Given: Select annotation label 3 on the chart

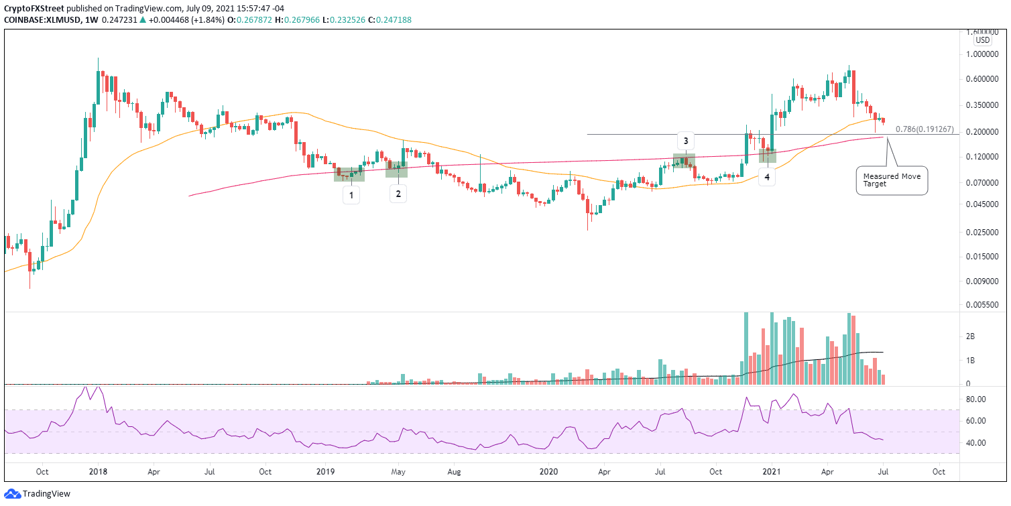Looking at the screenshot, I should tap(686, 141).
